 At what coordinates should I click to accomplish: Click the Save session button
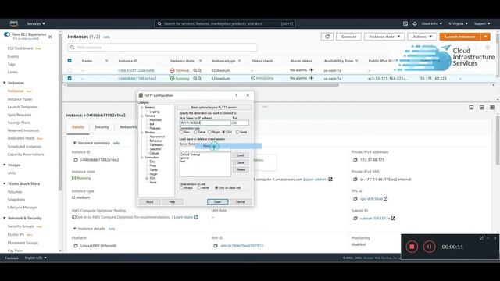[241, 162]
